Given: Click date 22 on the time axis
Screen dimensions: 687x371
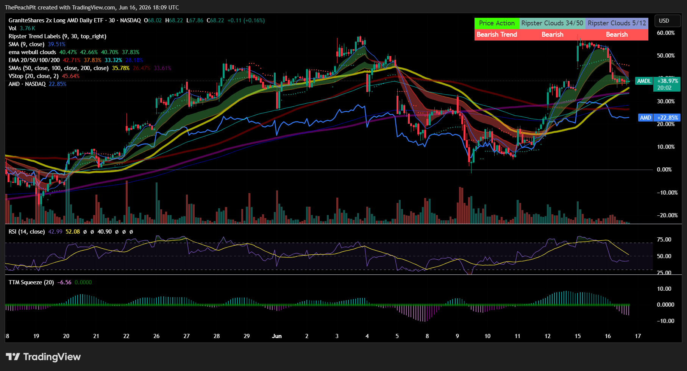Looking at the screenshot, I should 126,336.
